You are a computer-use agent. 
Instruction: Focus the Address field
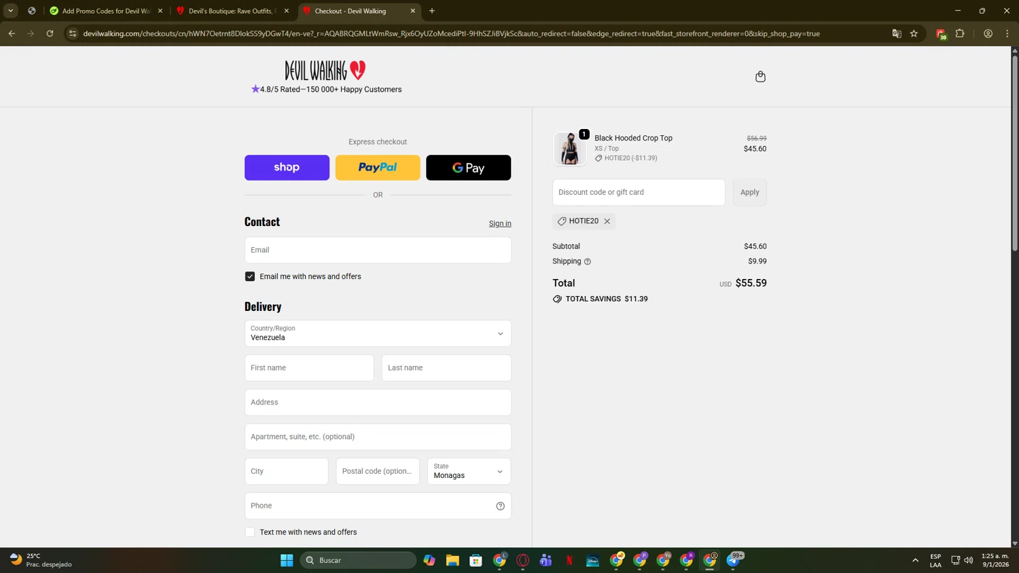378,403
